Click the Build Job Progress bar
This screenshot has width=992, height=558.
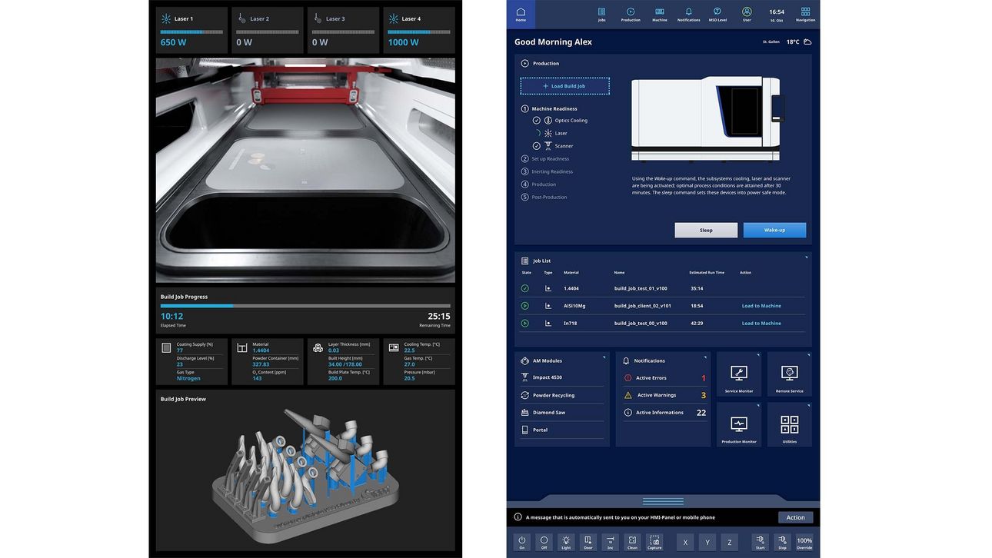305,306
